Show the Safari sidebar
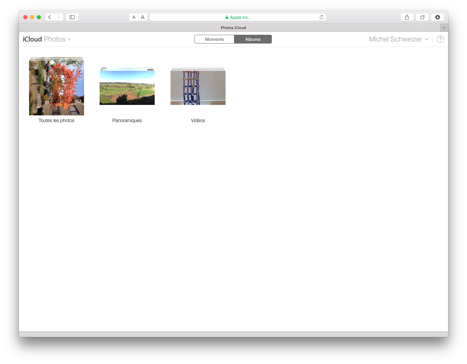 click(72, 17)
